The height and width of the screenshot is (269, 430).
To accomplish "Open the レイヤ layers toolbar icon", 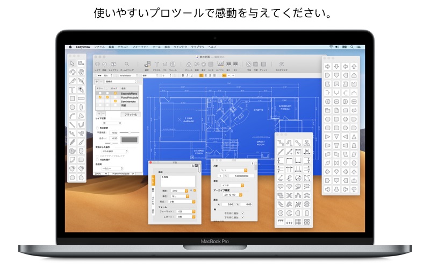I will (x=97, y=64).
